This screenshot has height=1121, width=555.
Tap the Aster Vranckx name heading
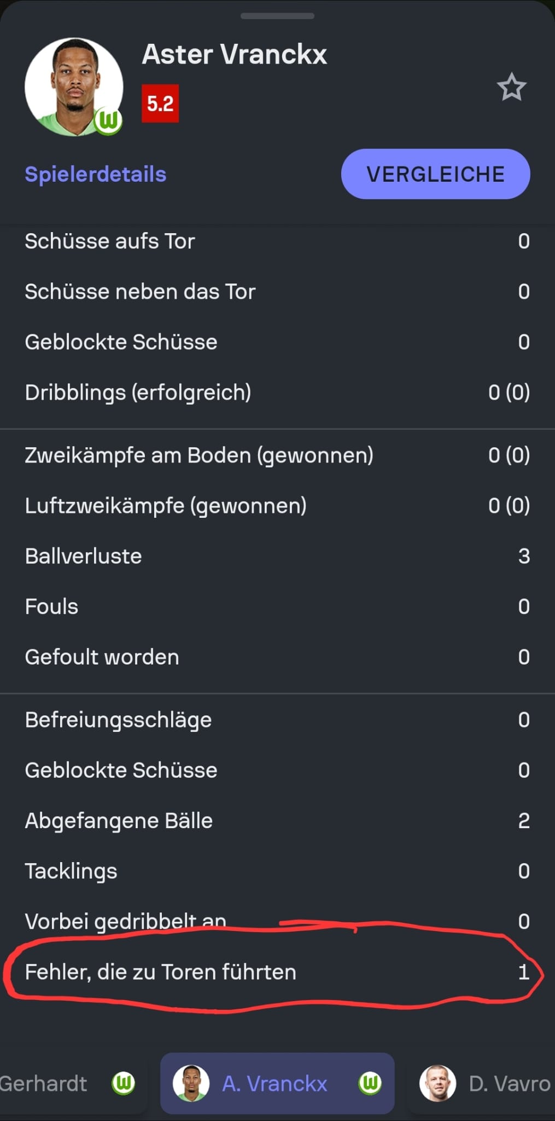pyautogui.click(x=235, y=55)
